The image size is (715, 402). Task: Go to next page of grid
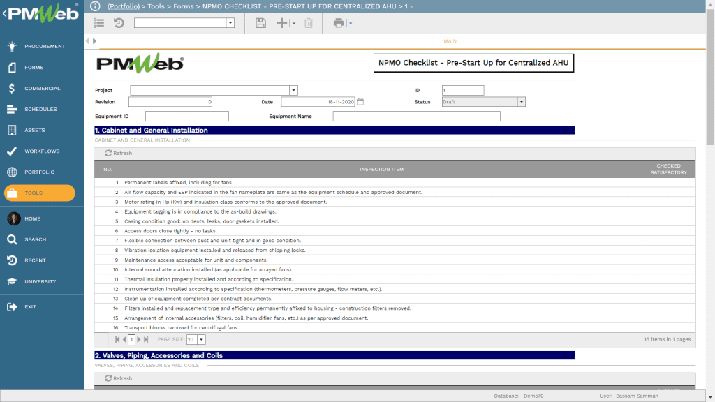click(x=139, y=340)
